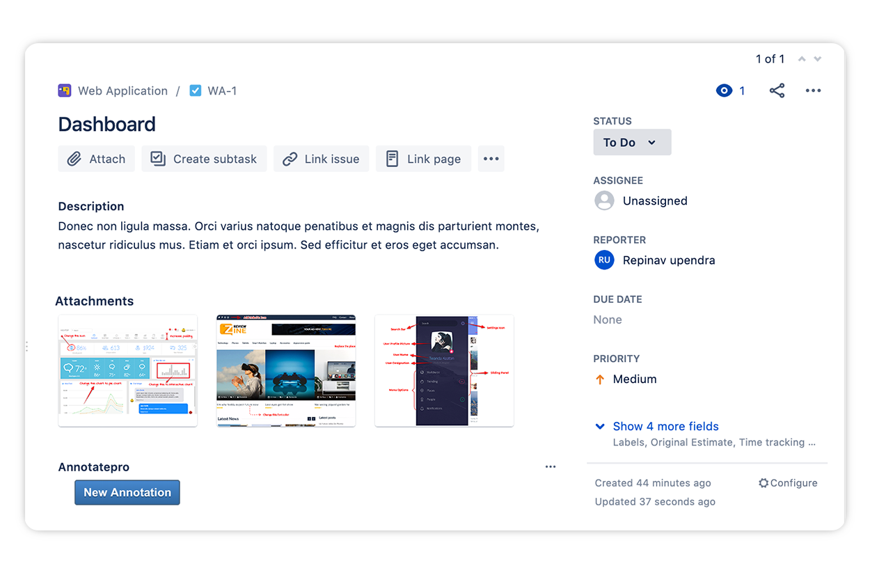Click the Medium priority arrow icon
870x575 pixels.
point(600,379)
